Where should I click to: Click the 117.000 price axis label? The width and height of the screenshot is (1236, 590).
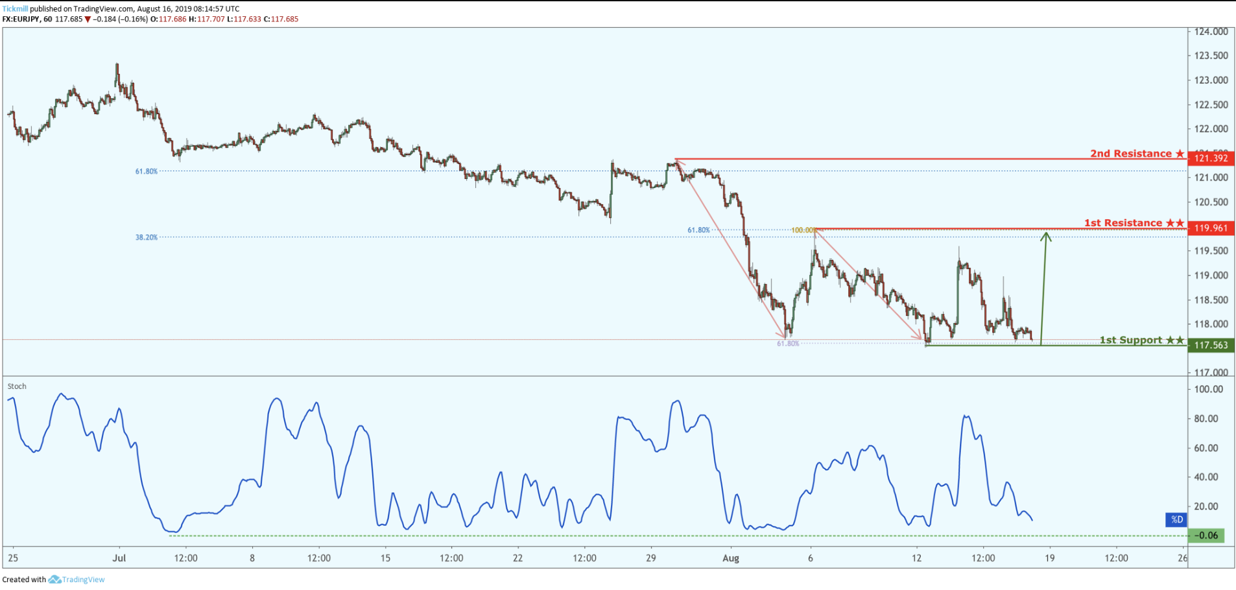tap(1211, 372)
